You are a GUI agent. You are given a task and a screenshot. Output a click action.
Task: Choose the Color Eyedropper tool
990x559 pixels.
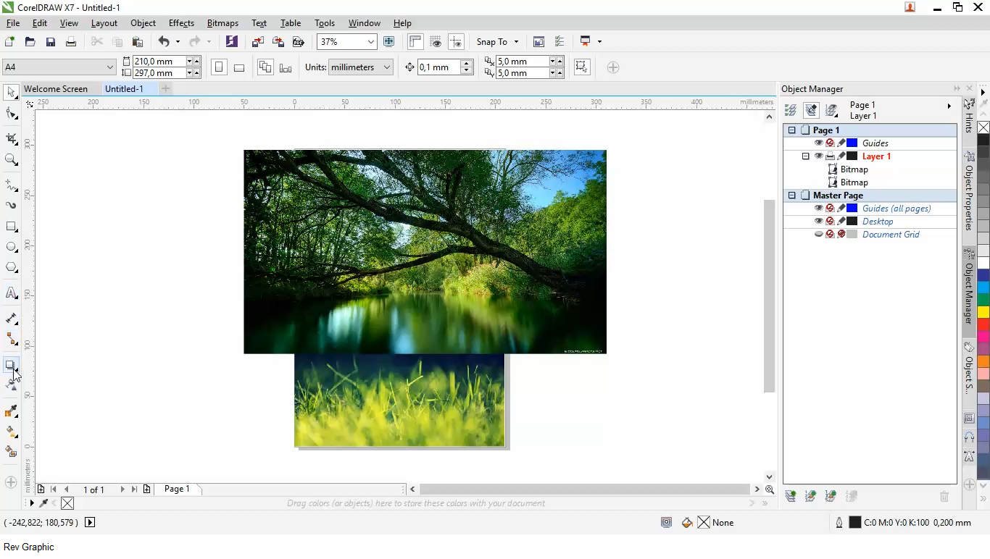(x=11, y=411)
